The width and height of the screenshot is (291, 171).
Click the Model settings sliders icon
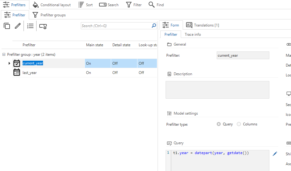point(169,113)
